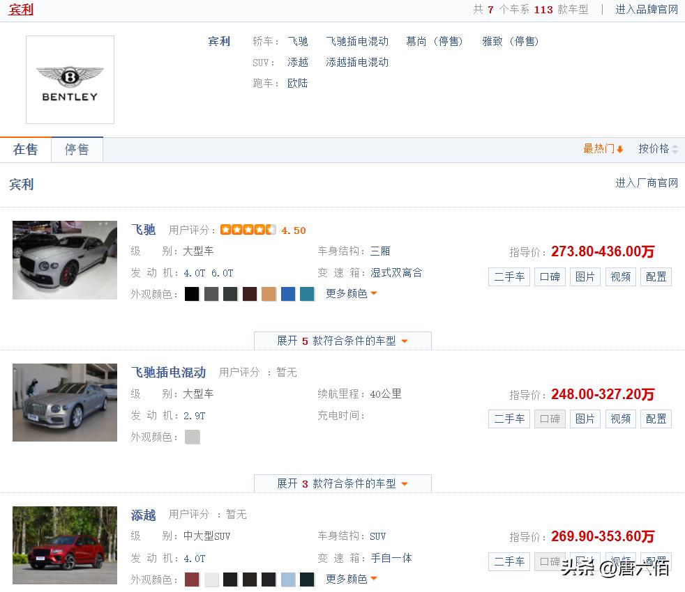Expand the 5 matching 飞驰 models
The width and height of the screenshot is (685, 592).
click(342, 341)
